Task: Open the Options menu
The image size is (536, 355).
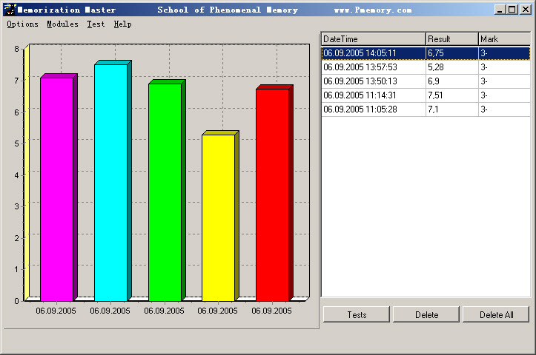Action: 22,24
